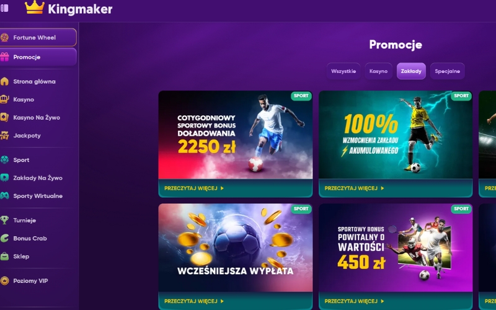Select the Wszystkie filter tab
Screen dimensions: 496x310
coord(343,71)
